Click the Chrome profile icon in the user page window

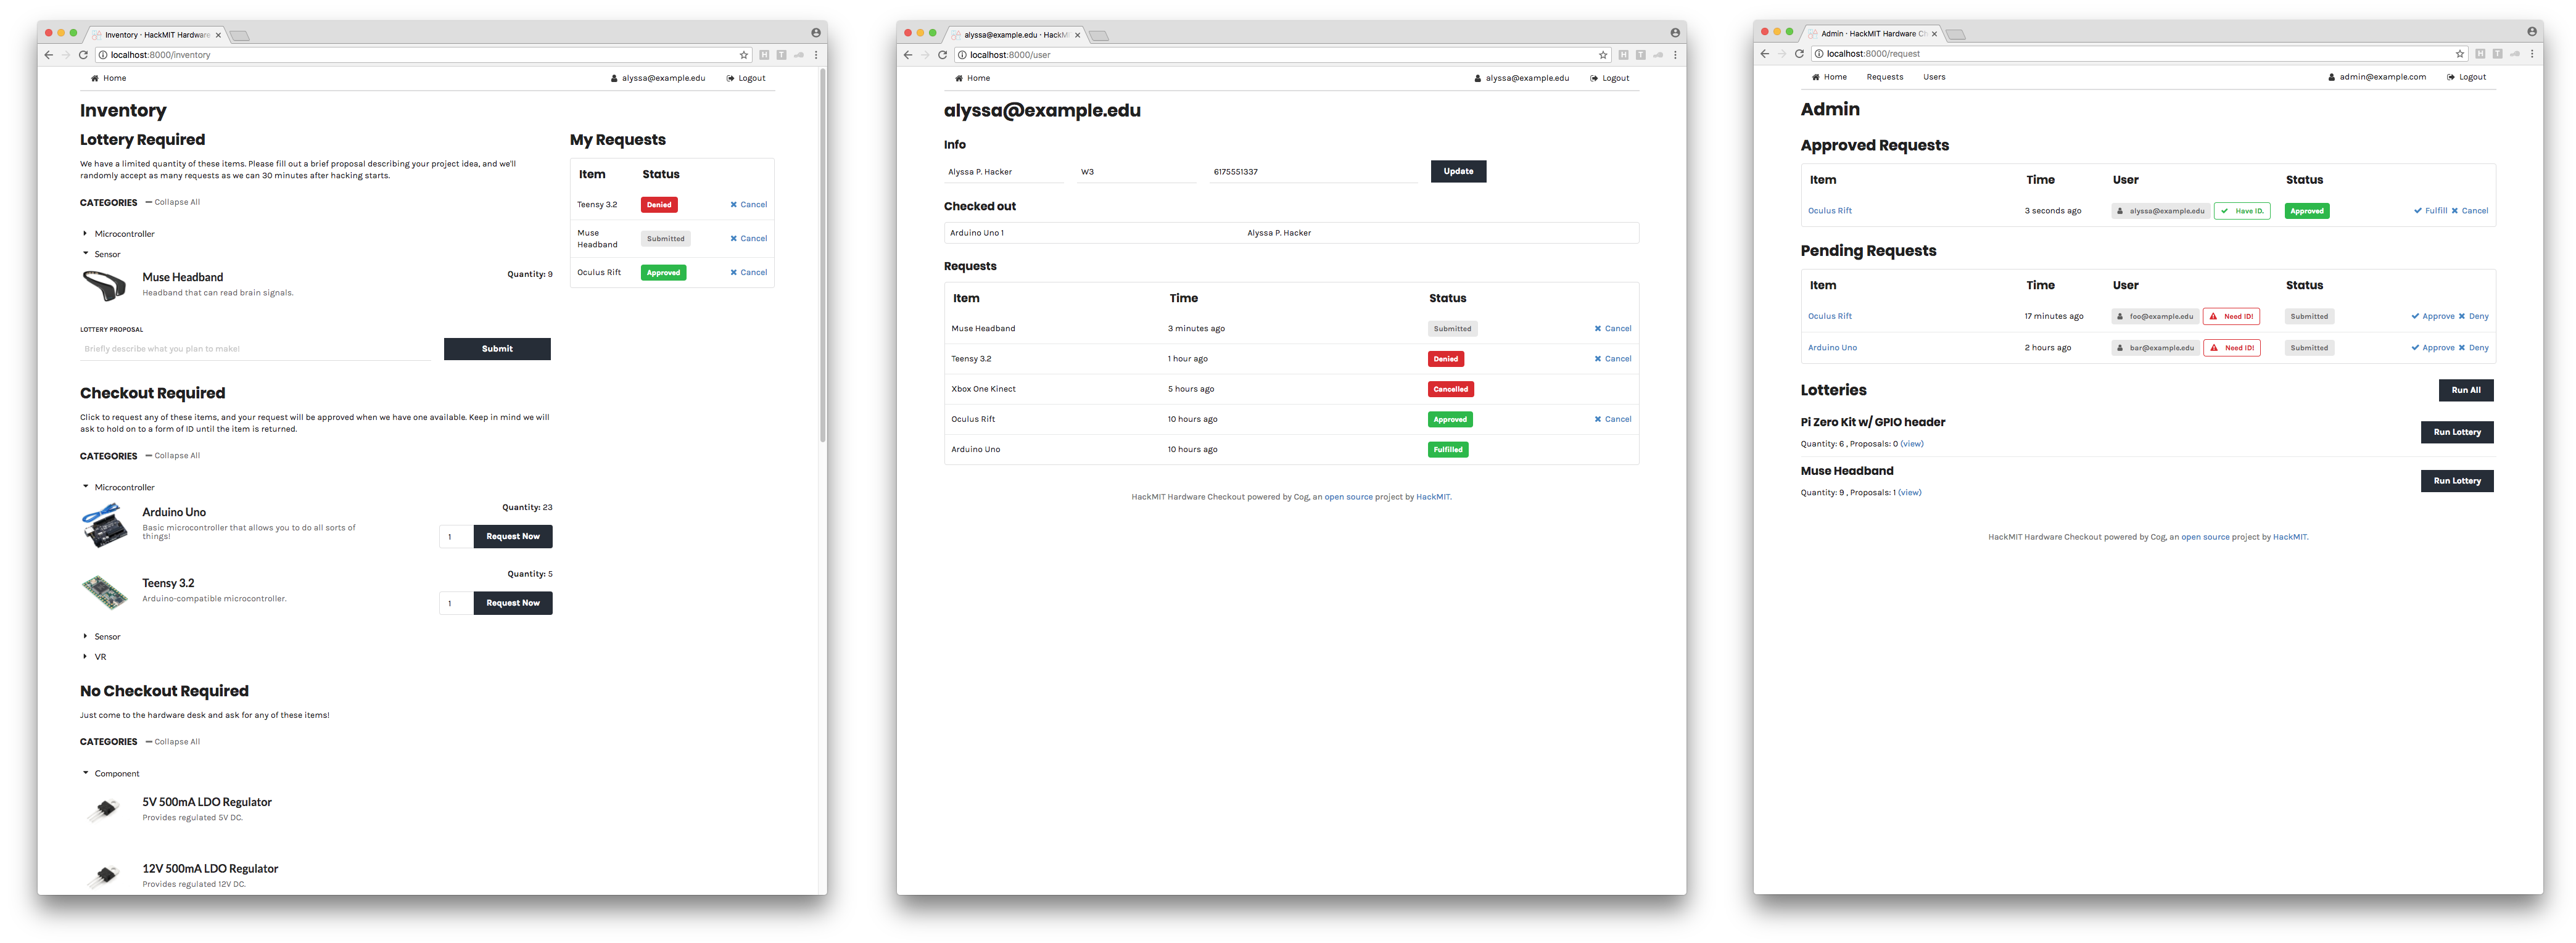1675,33
